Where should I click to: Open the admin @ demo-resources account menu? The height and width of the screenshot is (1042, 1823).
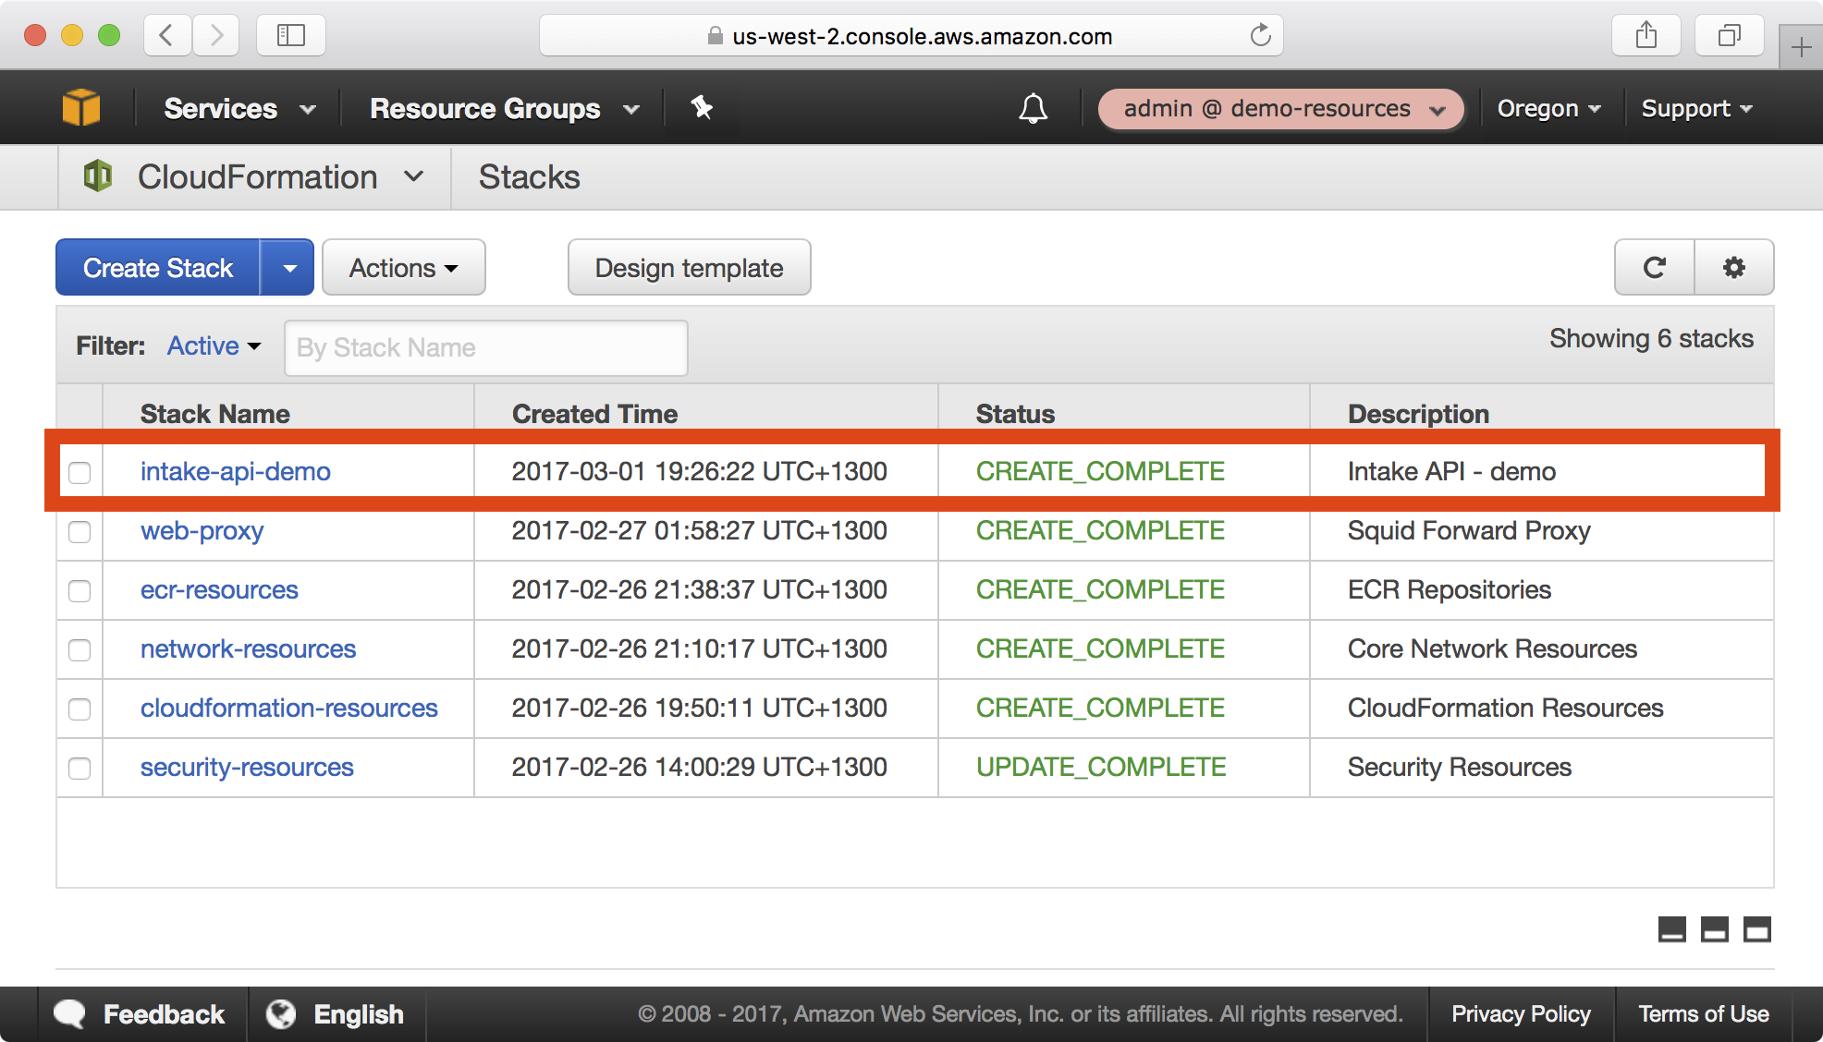tap(1280, 109)
